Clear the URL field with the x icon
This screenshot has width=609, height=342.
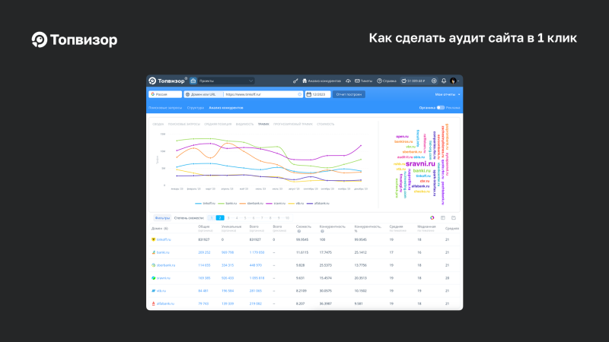(x=299, y=94)
